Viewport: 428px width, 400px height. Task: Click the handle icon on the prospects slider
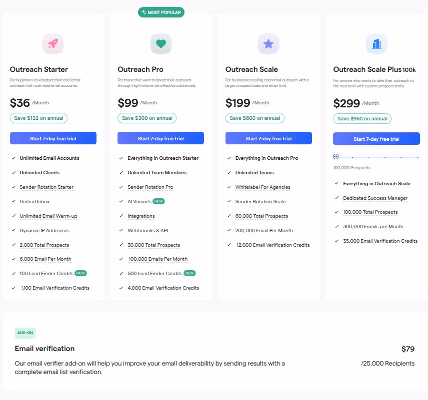335,156
